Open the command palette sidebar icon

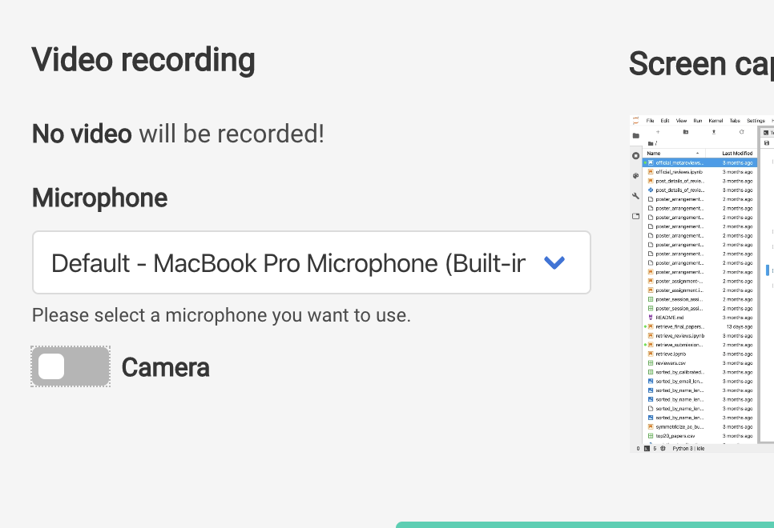pyautogui.click(x=636, y=176)
